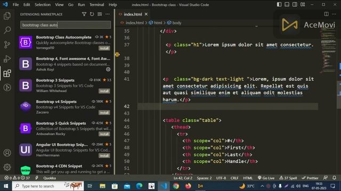The width and height of the screenshot is (341, 191).
Task: Open the Edit menu
Action: pyautogui.click(x=27, y=5)
